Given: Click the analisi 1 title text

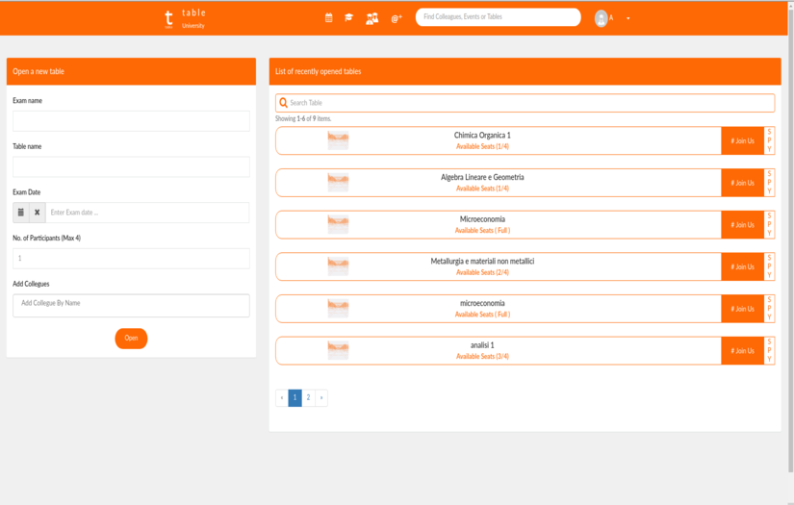Looking at the screenshot, I should point(482,345).
